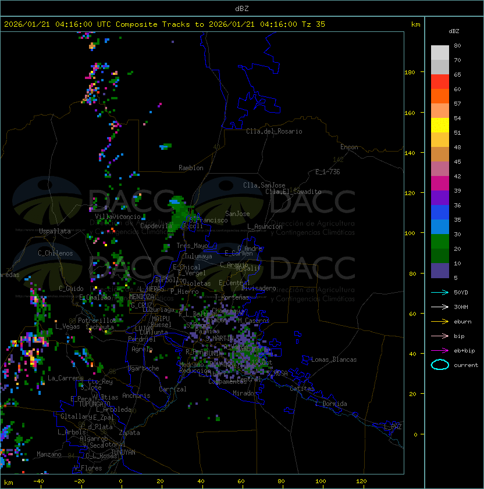The height and width of the screenshot is (489, 484).
Task: Click the 'Catitas' map label
Action: coord(302,389)
